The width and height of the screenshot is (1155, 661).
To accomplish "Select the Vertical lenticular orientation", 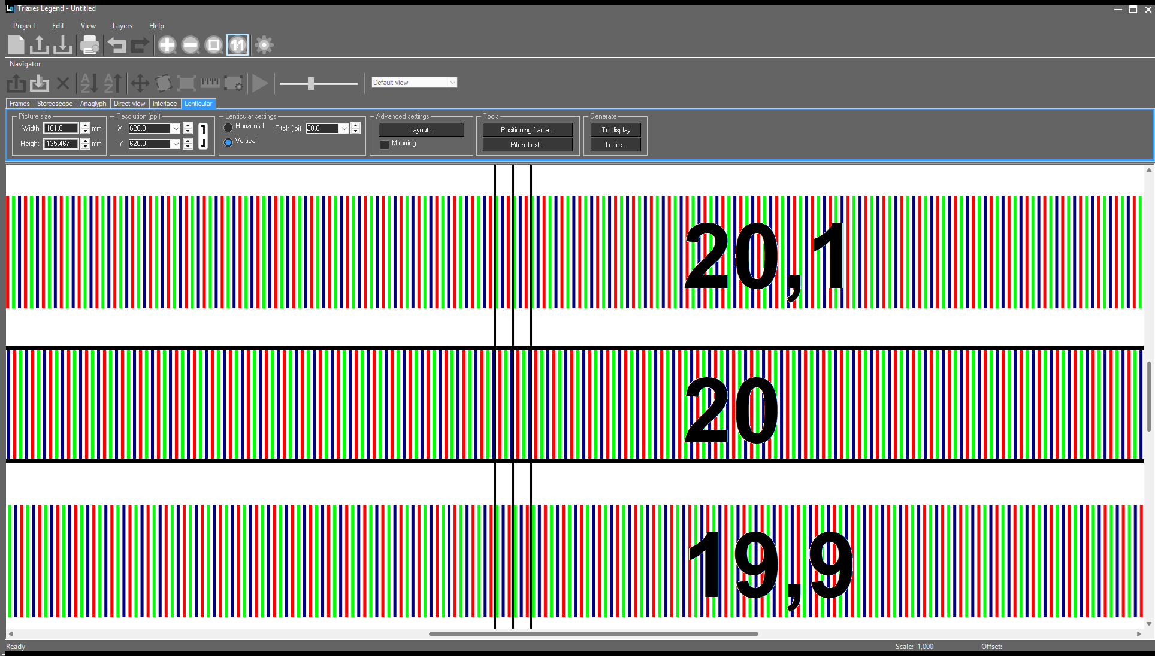I will [228, 142].
